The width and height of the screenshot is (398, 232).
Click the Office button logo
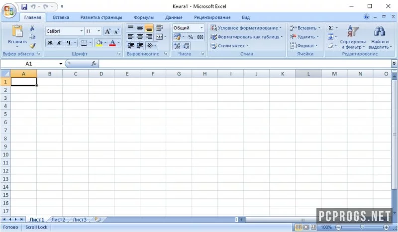tap(9, 10)
